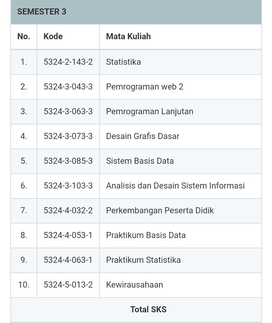Click course code 5324-3-063-3
The height and width of the screenshot is (323, 272).
tap(68, 112)
